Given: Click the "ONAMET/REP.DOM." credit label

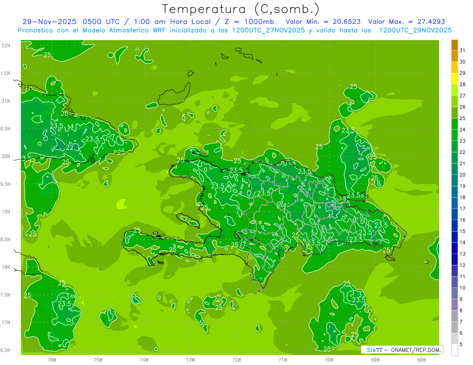Looking at the screenshot, I should coord(416,350).
